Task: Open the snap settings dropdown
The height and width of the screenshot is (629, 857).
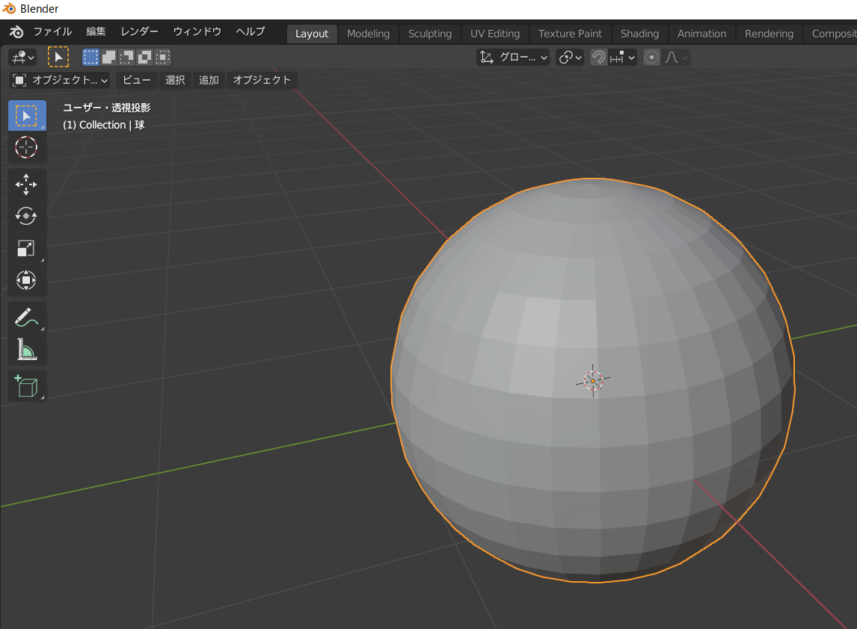Action: click(622, 58)
